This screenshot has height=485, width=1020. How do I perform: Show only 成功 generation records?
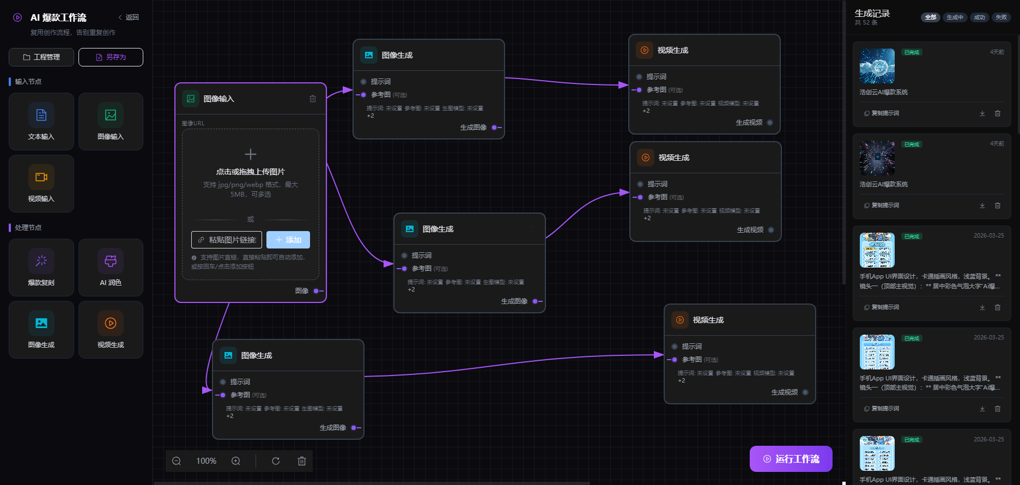pyautogui.click(x=979, y=17)
